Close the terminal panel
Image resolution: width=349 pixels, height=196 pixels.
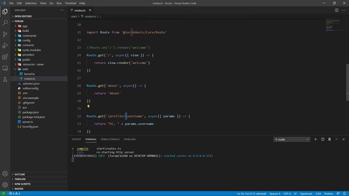344,139
